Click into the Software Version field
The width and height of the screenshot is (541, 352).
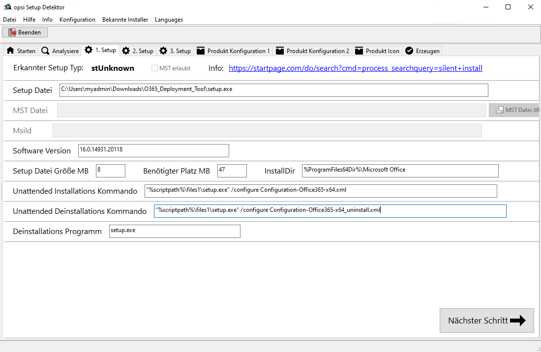(x=153, y=150)
